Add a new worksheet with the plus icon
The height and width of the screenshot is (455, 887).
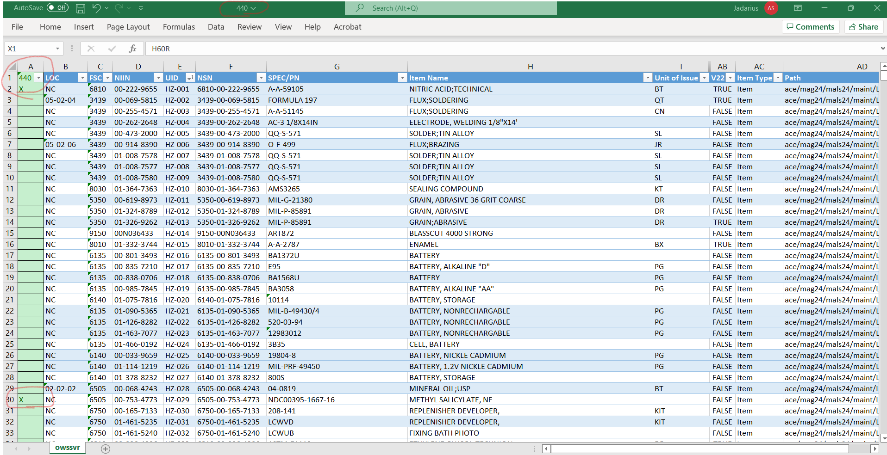tap(106, 448)
